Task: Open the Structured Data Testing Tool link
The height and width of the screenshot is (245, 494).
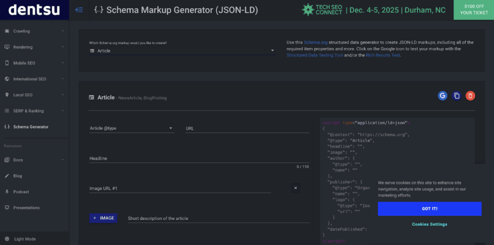Action: pos(315,55)
